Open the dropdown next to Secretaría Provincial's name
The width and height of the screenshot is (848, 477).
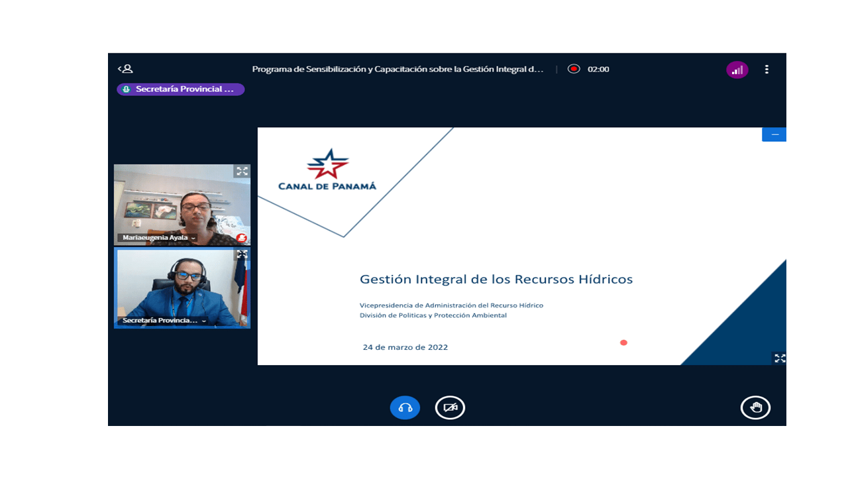[x=204, y=321]
